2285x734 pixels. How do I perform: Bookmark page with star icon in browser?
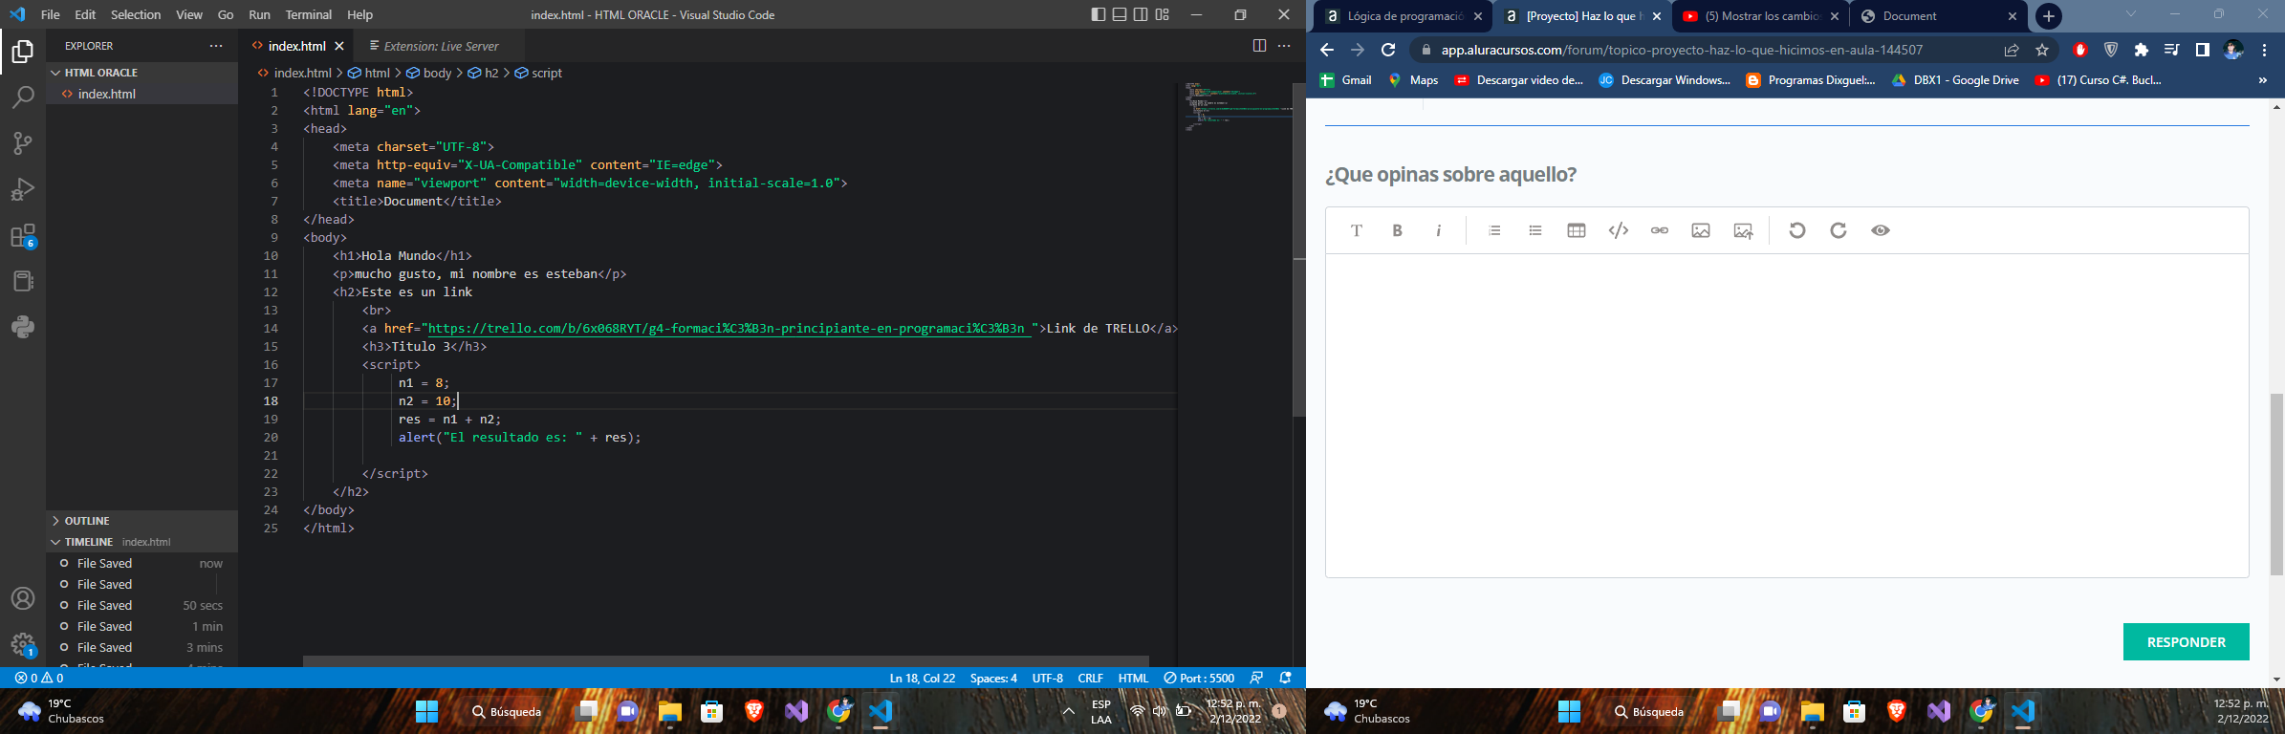pyautogui.click(x=2042, y=50)
